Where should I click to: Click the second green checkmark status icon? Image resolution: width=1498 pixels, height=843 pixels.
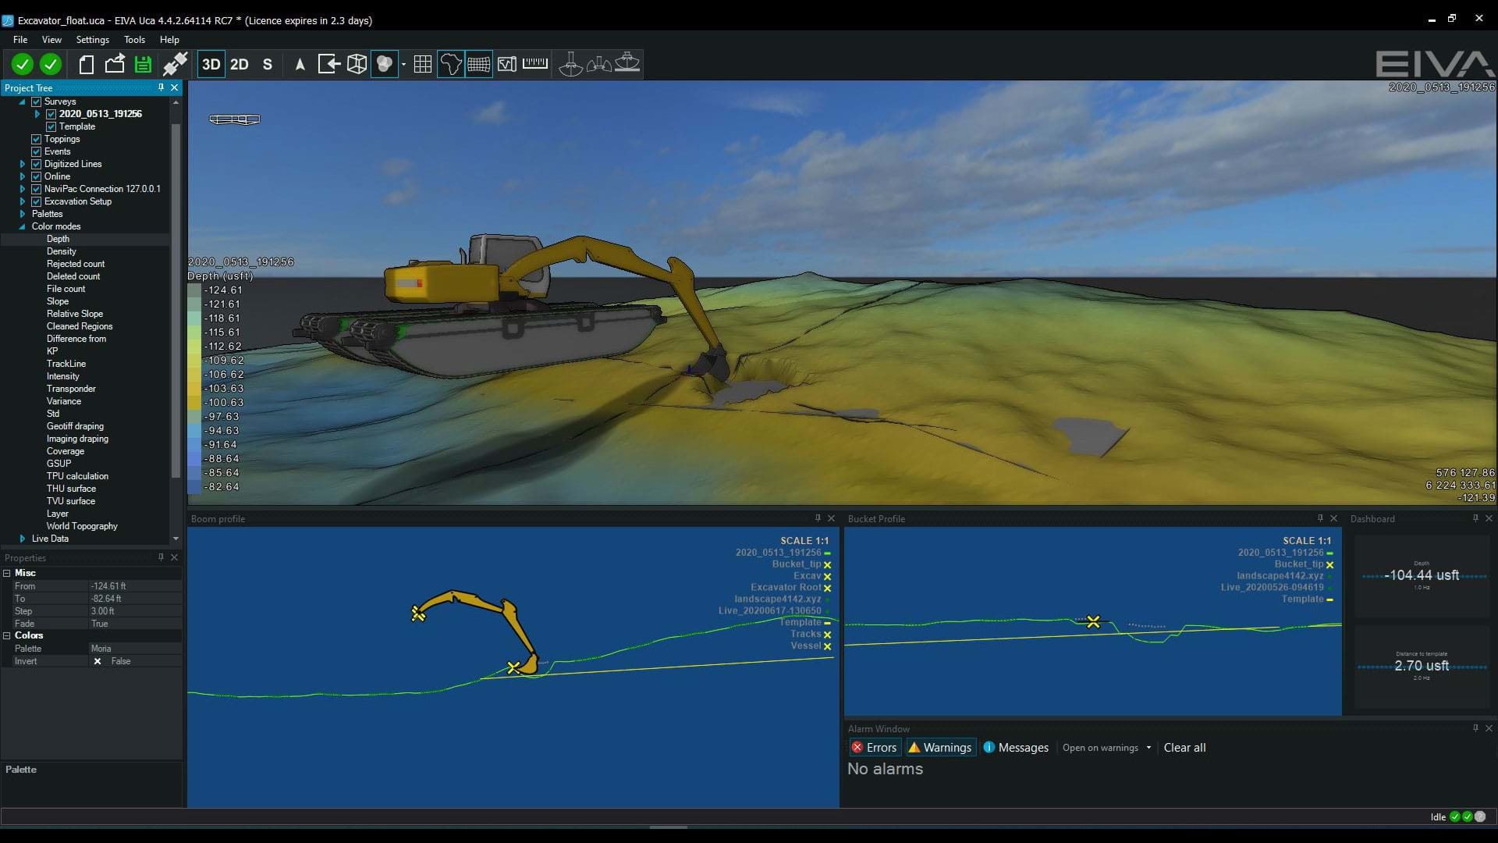[51, 64]
